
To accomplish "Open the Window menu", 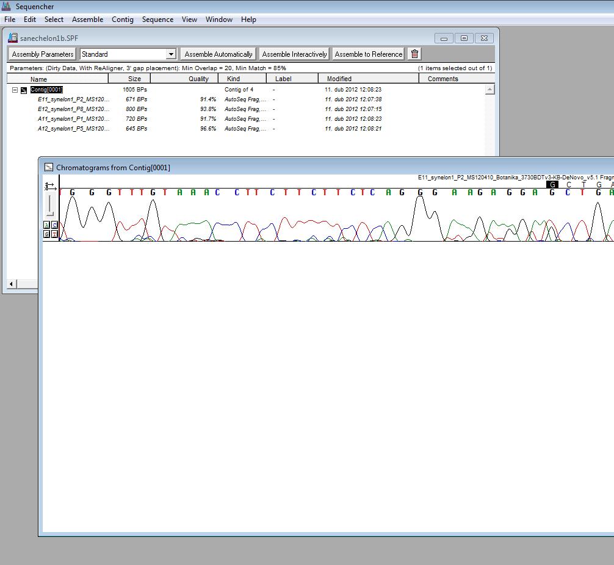I will tap(219, 20).
